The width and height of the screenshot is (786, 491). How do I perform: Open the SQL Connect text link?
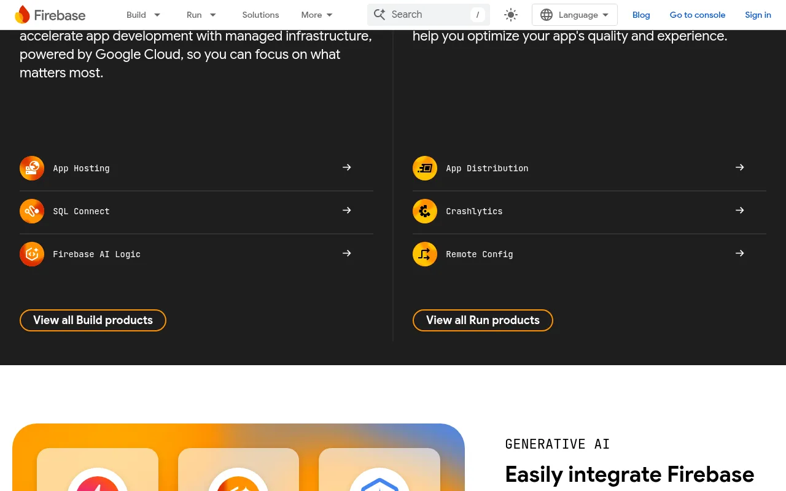[x=81, y=211]
